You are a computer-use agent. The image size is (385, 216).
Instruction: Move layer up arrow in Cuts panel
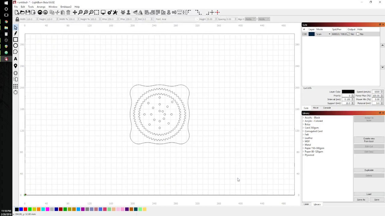click(383, 45)
